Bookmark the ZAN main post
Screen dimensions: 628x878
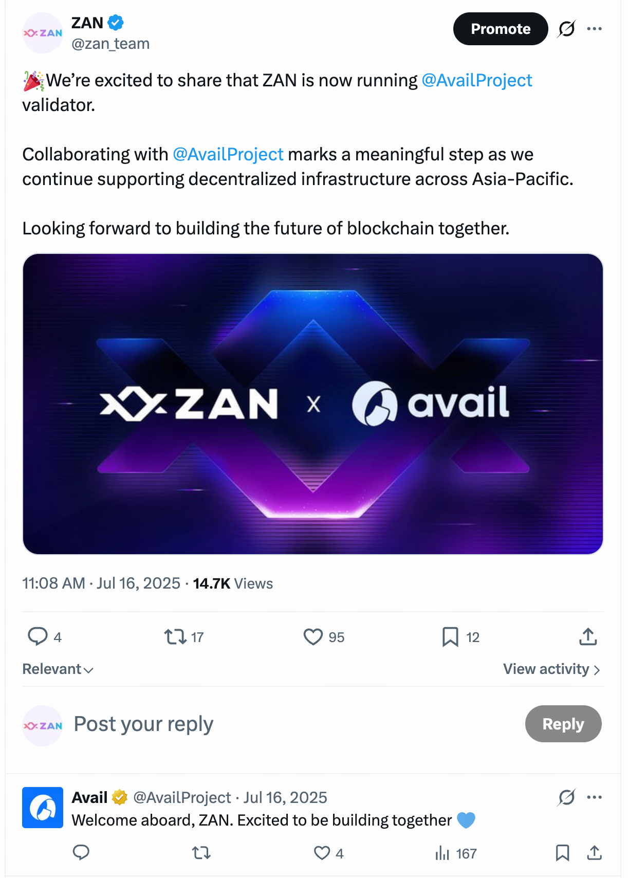click(x=450, y=637)
